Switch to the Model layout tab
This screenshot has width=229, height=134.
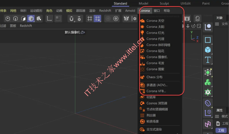pyautogui.click(x=143, y=3)
